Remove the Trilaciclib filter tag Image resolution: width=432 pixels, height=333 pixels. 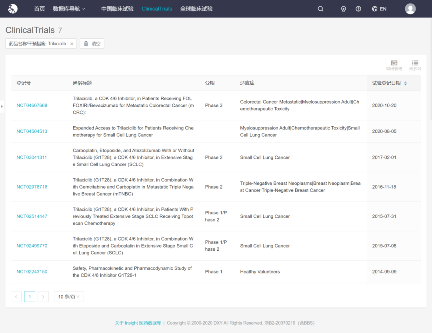(x=72, y=44)
